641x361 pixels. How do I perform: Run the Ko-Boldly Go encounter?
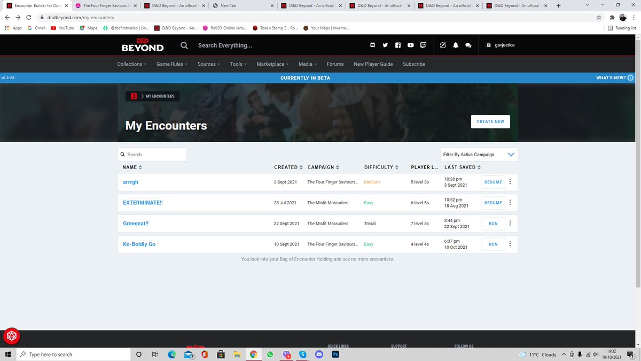coord(493,244)
